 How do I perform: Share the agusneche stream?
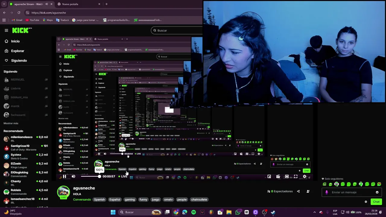[298, 191]
